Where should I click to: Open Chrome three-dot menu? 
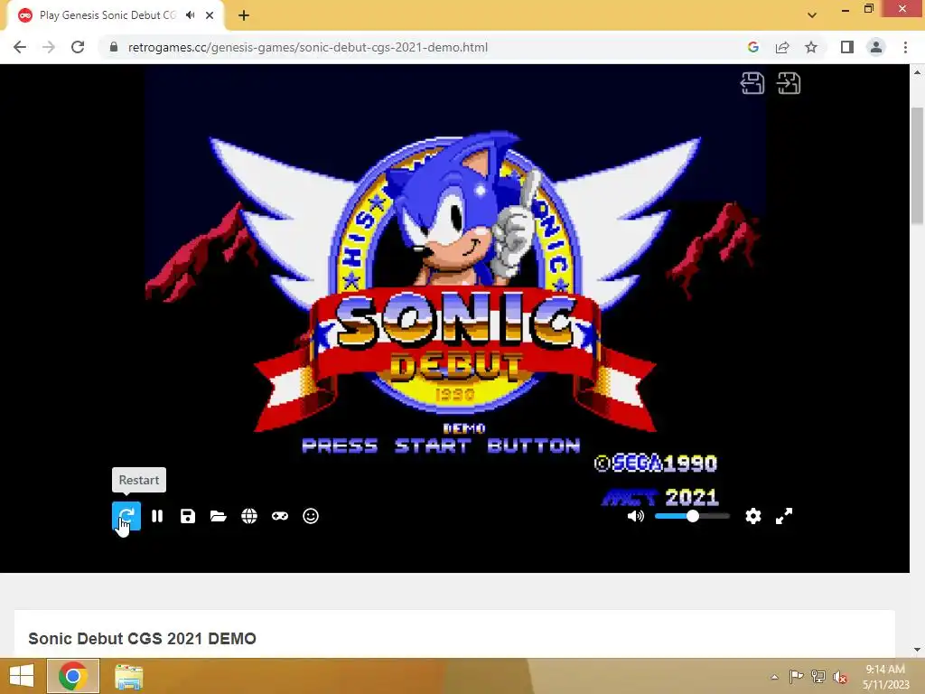tap(905, 47)
